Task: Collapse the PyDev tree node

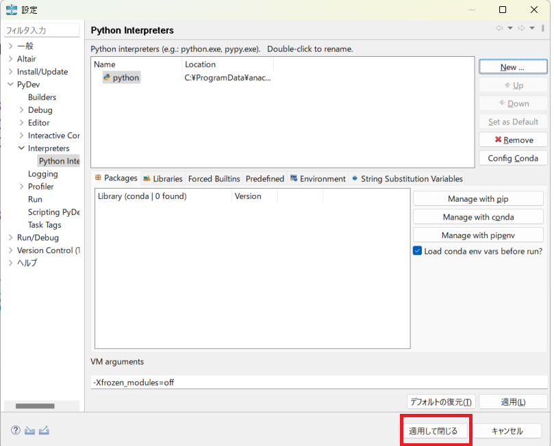Action: tap(10, 84)
